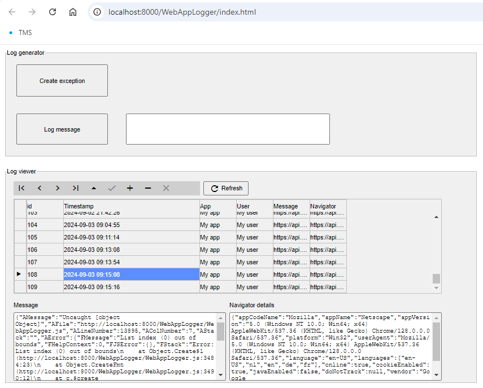The image size is (483, 388).
Task: Click the current row indicator arrow
Action: pos(19,274)
